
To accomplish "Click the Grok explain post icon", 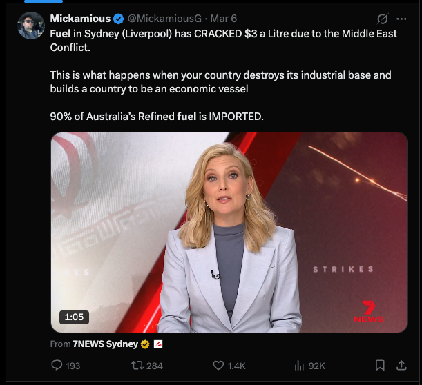I will (381, 19).
